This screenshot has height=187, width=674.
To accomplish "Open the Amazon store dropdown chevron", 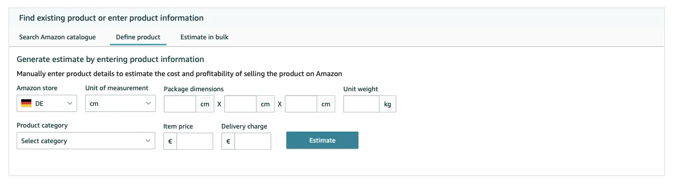I will (x=70, y=103).
